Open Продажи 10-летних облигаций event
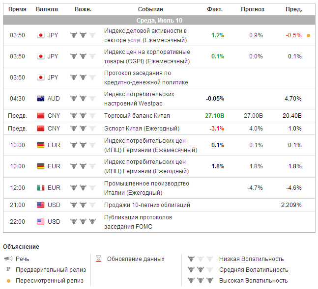Screen dimensions: 318x289 [x=147, y=205]
